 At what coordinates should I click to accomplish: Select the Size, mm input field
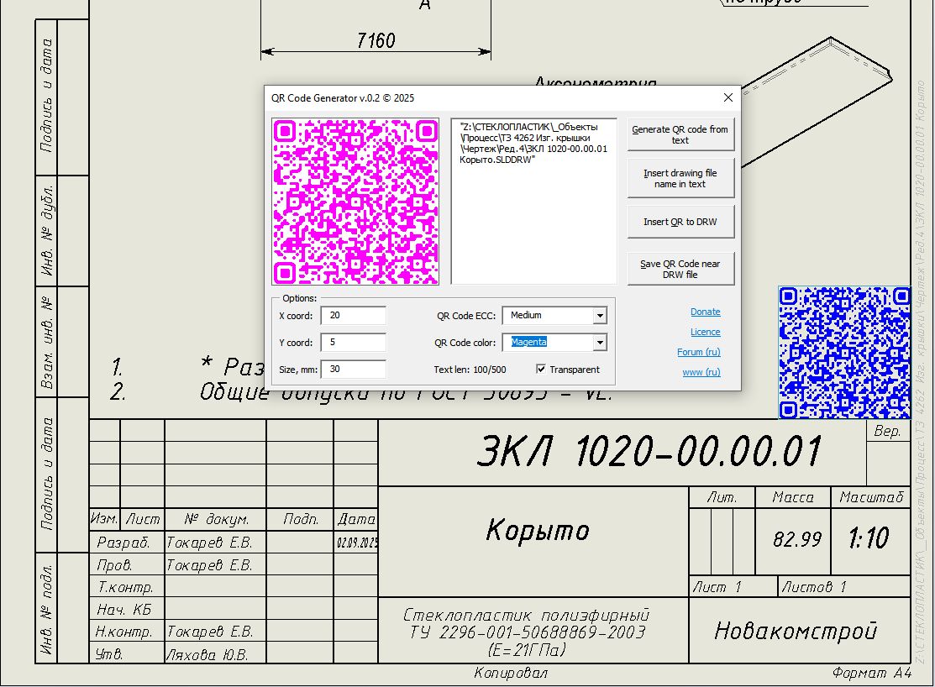[x=353, y=369]
